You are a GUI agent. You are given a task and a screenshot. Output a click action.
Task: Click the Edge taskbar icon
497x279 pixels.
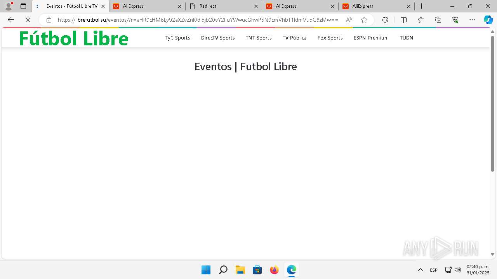(291, 270)
